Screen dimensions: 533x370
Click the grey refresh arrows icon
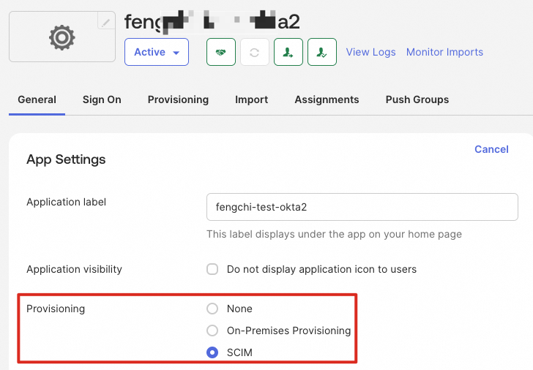point(255,52)
